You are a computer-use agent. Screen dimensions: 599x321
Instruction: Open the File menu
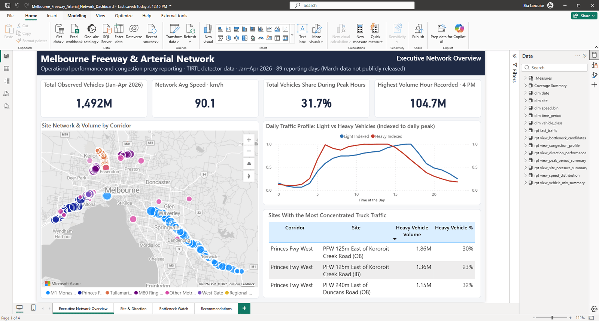coord(10,16)
